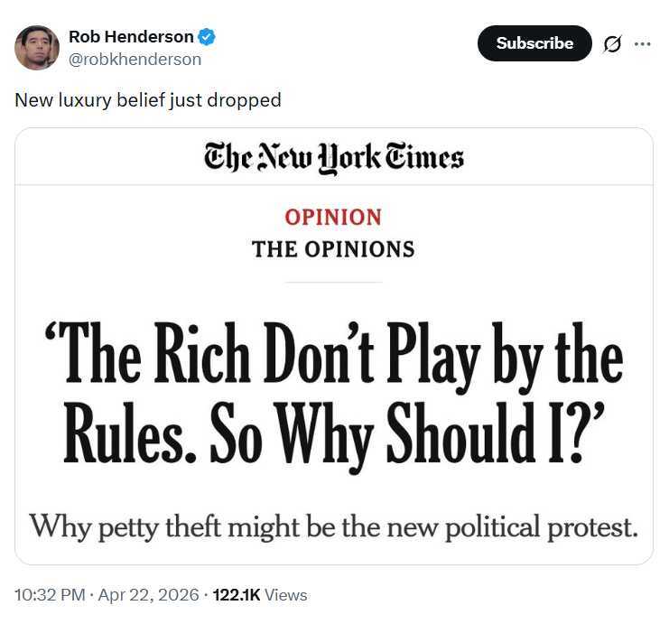The height and width of the screenshot is (624, 669).
Task: Open the Grok slashed-circle icon
Action: click(x=612, y=43)
